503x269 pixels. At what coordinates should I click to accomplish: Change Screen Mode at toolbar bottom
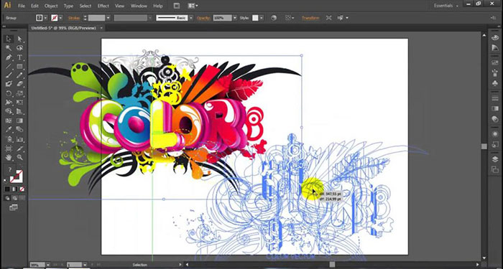pyautogui.click(x=14, y=208)
